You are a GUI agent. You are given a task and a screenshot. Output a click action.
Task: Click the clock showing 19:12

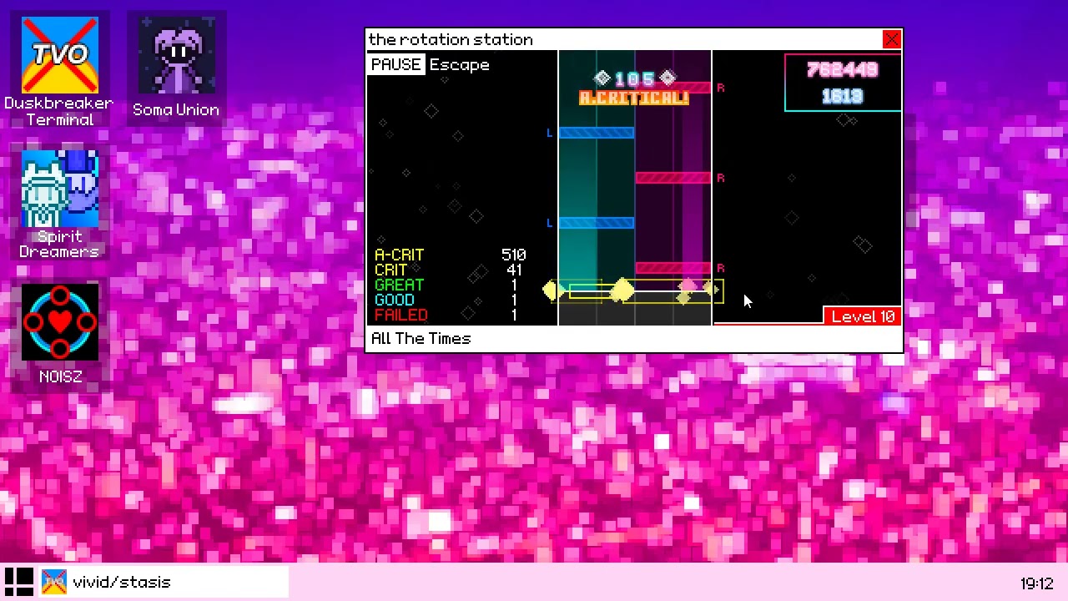click(x=1037, y=583)
